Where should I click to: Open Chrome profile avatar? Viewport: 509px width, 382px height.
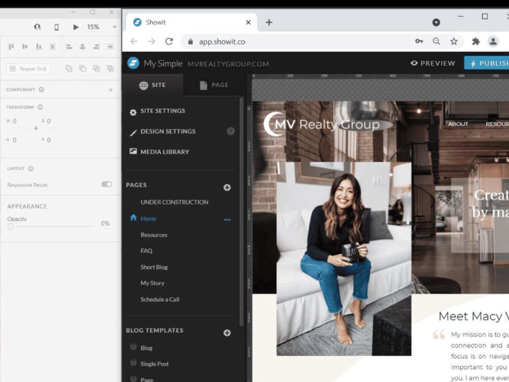pos(493,41)
